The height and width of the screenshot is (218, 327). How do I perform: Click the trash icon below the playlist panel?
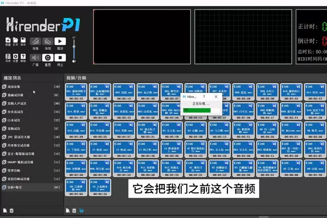tap(11, 211)
